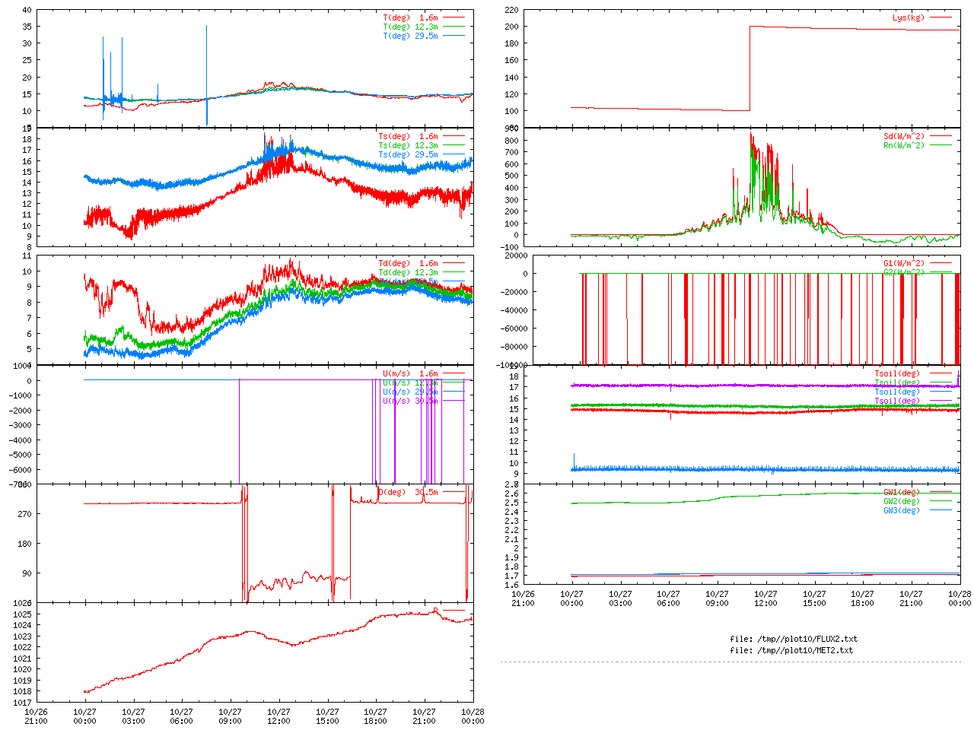The height and width of the screenshot is (730, 974).
Task: Click the 'GW1(deg)' legend label
Action: pos(902,493)
